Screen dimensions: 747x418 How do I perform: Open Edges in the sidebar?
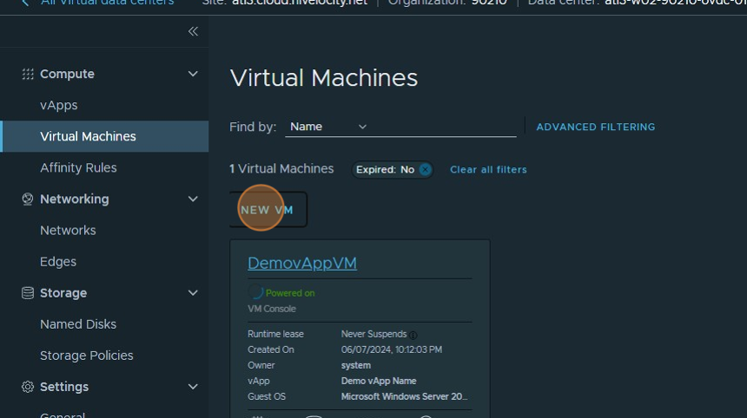click(57, 262)
